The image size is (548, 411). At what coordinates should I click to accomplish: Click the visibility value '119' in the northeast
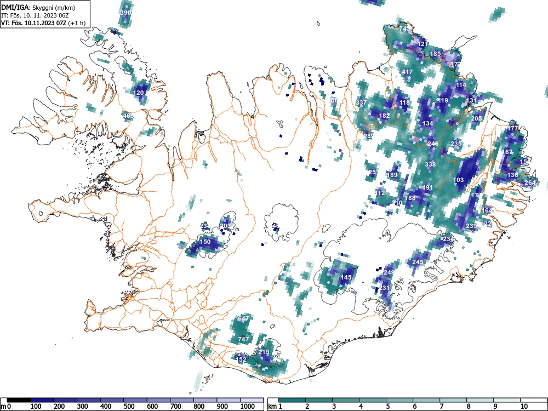click(x=443, y=100)
